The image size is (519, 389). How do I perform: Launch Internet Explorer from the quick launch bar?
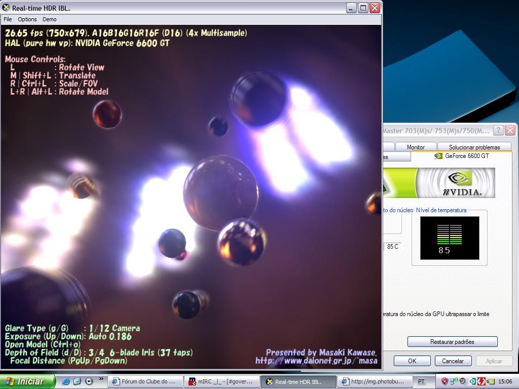[65, 381]
